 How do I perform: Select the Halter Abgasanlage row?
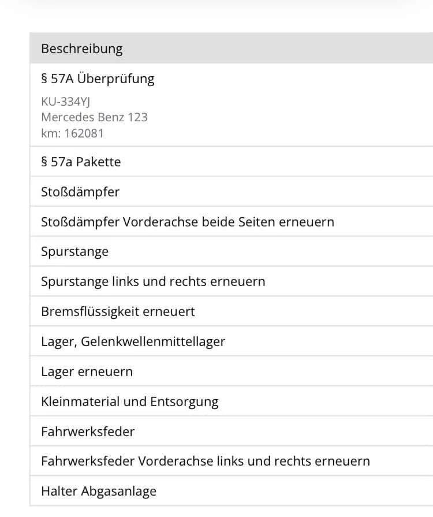[232, 491]
